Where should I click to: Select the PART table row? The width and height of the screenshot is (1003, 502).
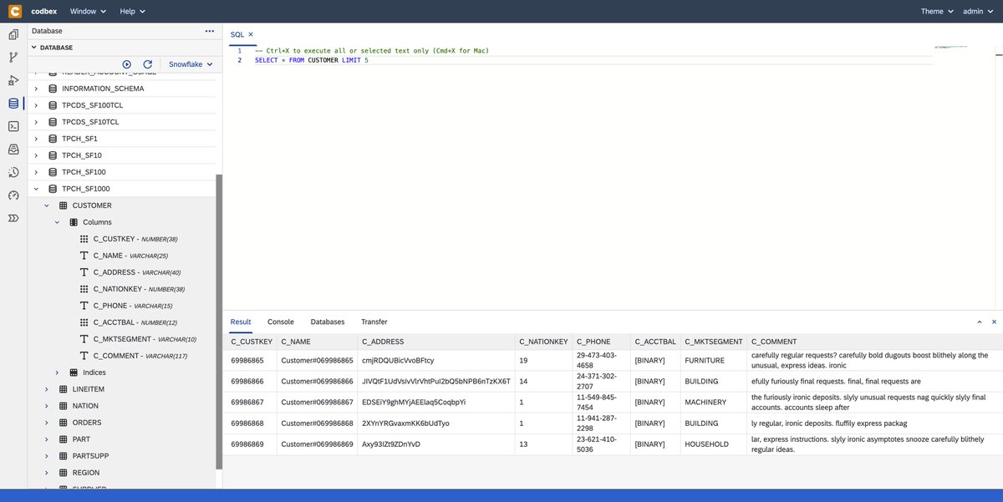122,439
